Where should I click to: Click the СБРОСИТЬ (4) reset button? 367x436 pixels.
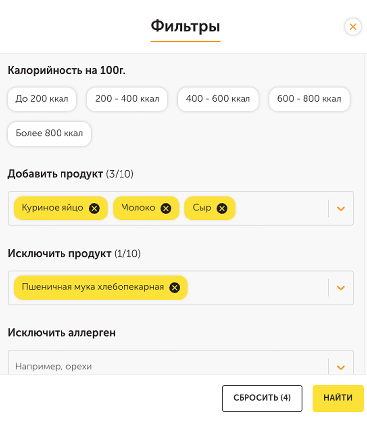(262, 398)
